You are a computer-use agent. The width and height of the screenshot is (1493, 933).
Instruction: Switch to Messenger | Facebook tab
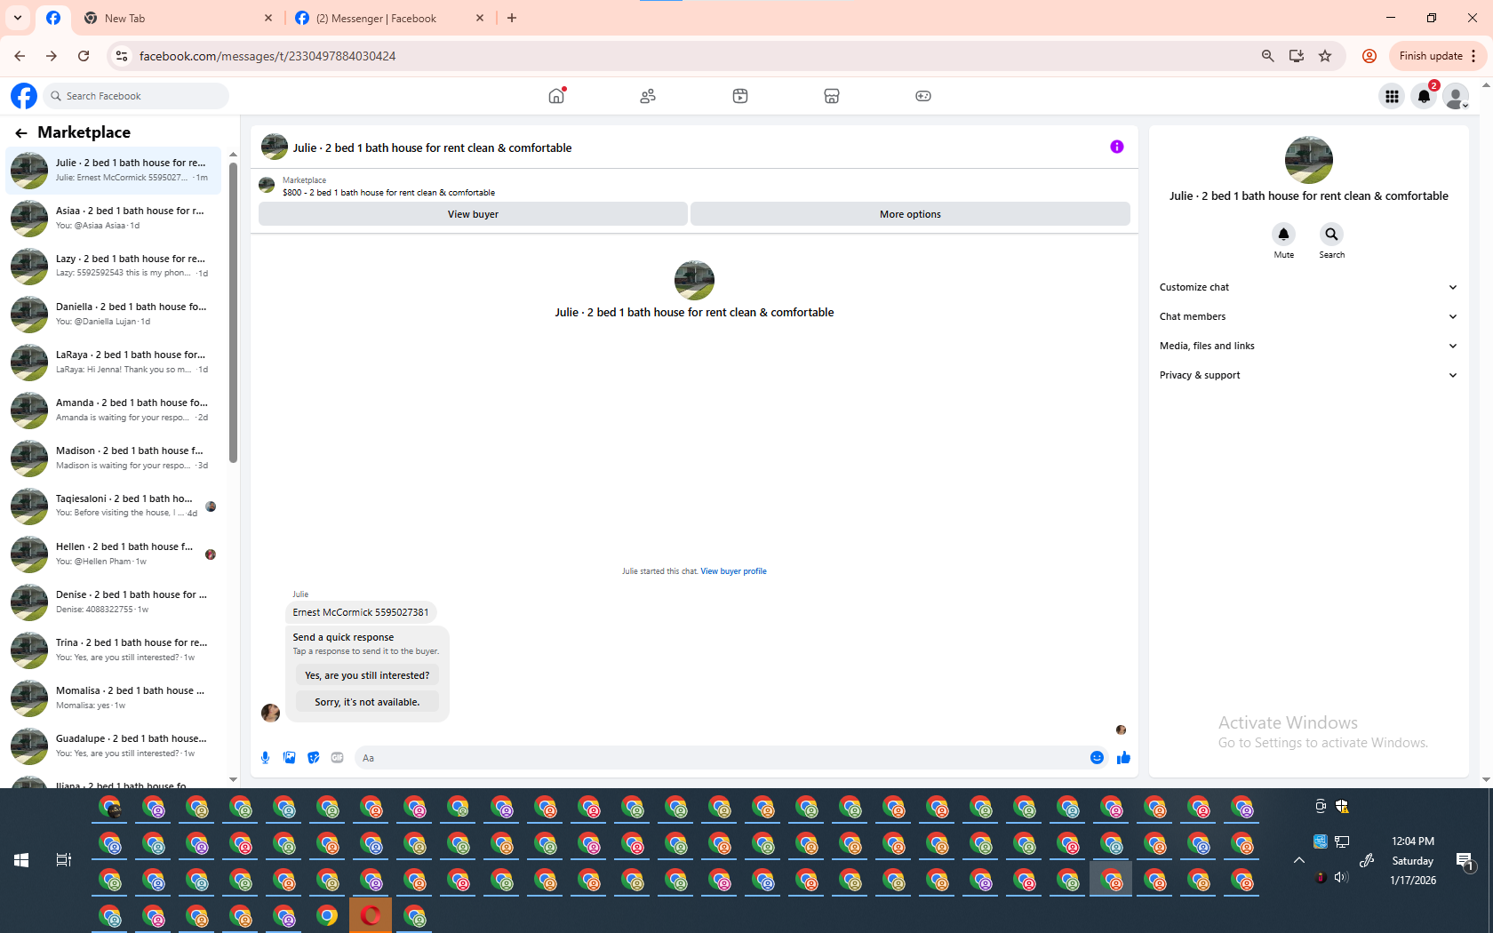(389, 18)
